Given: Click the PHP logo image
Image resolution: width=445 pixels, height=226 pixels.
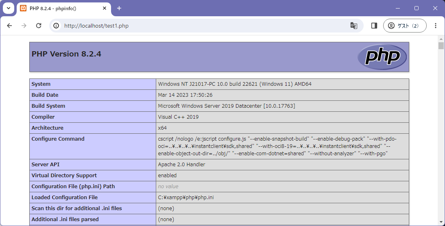Looking at the screenshot, I should click(x=382, y=57).
